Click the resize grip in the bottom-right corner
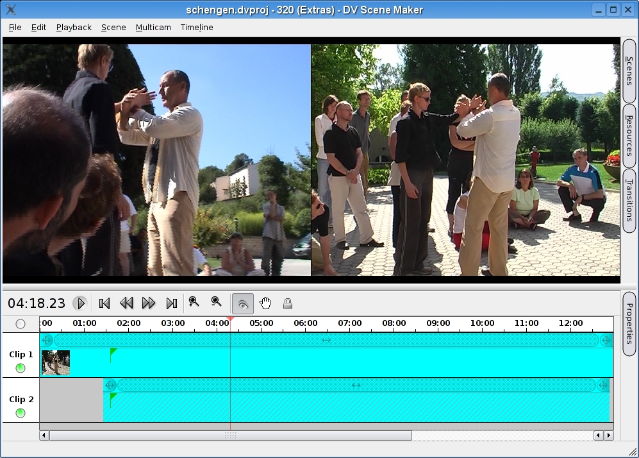The image size is (639, 458). (633, 451)
